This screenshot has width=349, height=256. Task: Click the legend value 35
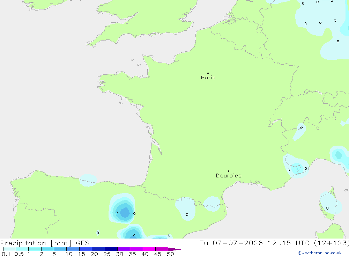coord(132,254)
